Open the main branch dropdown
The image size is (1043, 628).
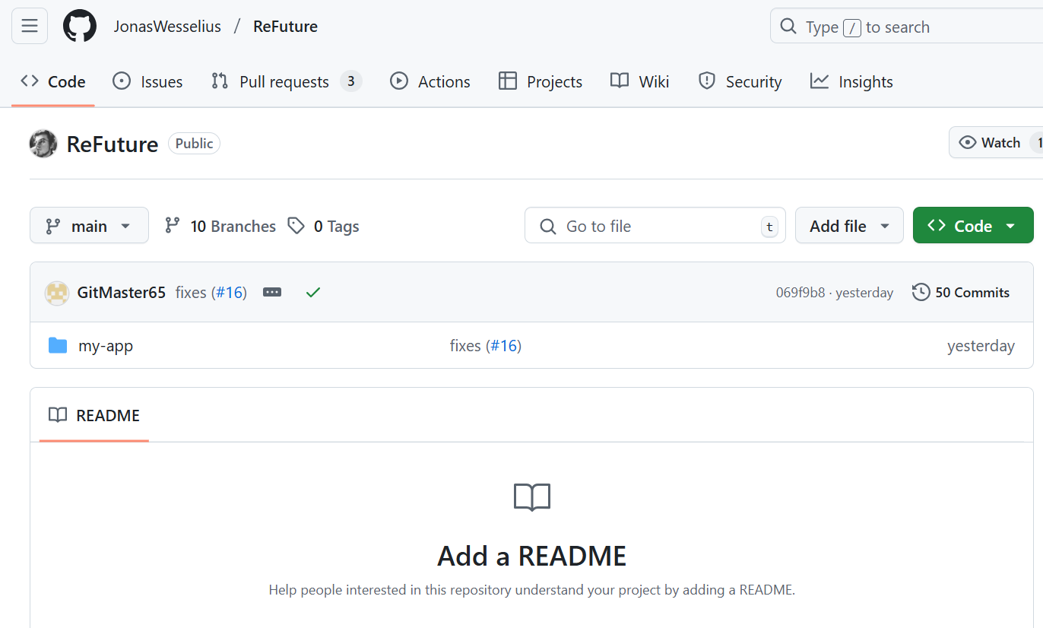[x=89, y=226]
